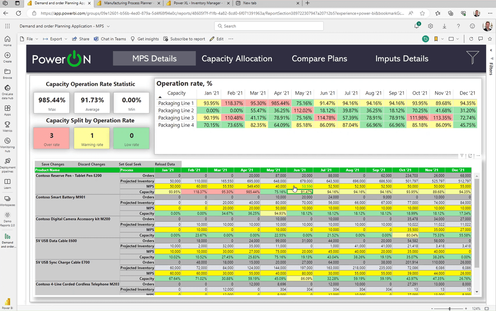The height and width of the screenshot is (311, 496).
Task: Sort by Capacity column arrow
Action: click(160, 97)
